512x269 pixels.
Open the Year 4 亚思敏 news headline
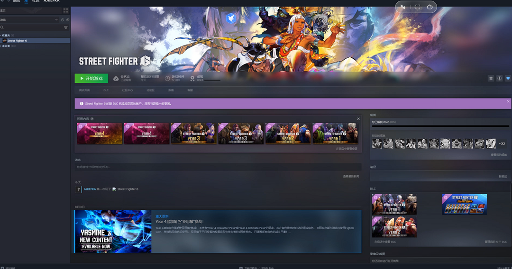(180, 221)
